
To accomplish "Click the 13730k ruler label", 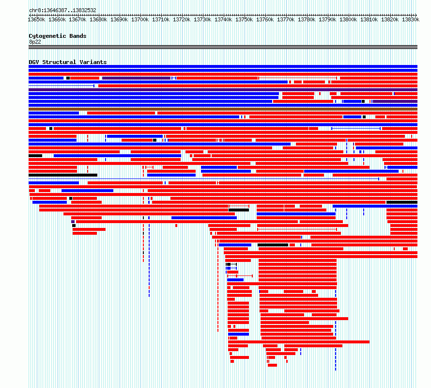I will 202,19.
